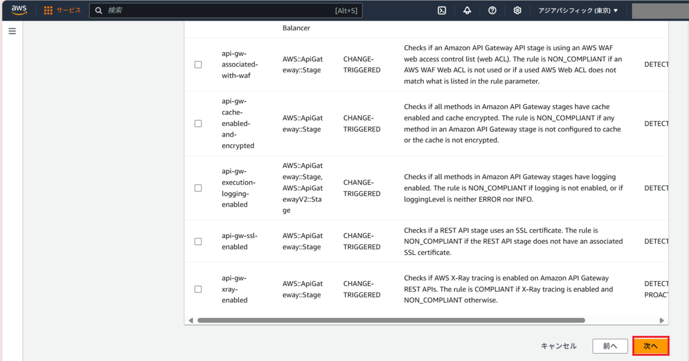Click the api-gw-associated-with-waf rule name
The image size is (689, 361).
pos(239,64)
